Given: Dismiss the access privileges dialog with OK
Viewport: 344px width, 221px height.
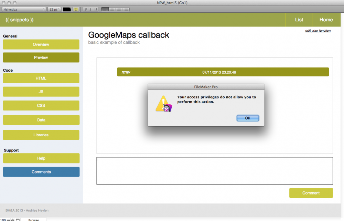Looking at the screenshot, I should coord(248,118).
